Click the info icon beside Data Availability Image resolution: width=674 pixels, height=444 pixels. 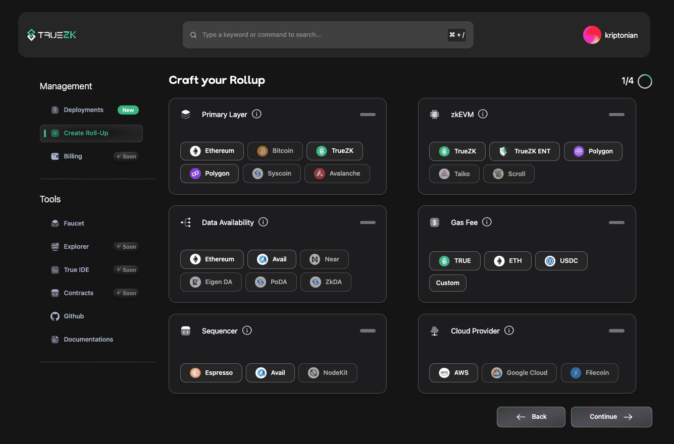[x=263, y=222]
